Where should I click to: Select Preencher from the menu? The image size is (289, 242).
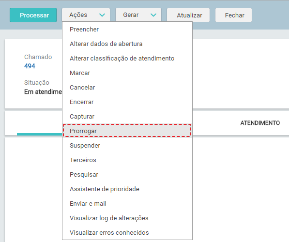tap(127, 30)
